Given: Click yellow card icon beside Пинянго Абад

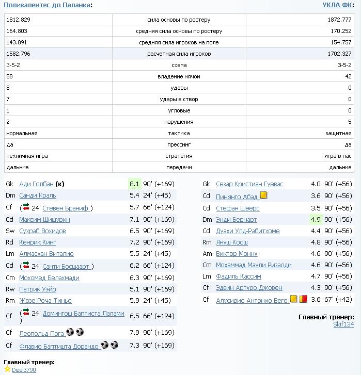Looking at the screenshot, I should click(263, 195).
